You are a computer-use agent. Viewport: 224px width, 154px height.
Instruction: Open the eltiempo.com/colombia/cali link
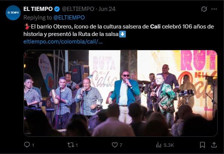63,42
